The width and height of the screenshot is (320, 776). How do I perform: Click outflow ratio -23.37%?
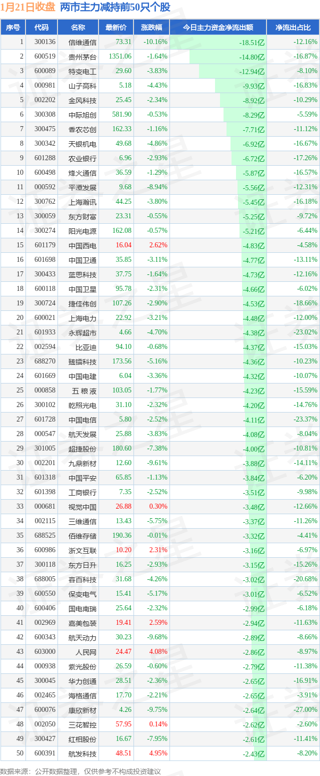tap(305, 420)
